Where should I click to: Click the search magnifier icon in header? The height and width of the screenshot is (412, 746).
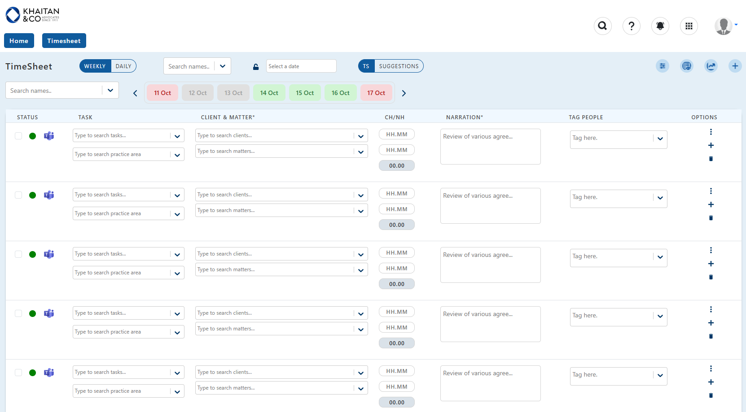pos(602,26)
